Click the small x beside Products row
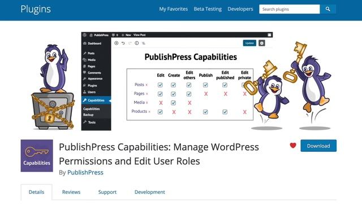 coord(149,112)
